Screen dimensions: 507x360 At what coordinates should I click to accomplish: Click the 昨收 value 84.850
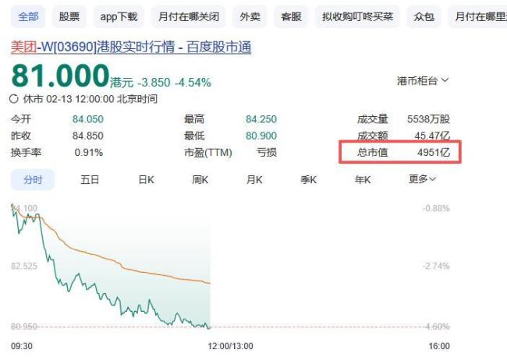click(88, 136)
